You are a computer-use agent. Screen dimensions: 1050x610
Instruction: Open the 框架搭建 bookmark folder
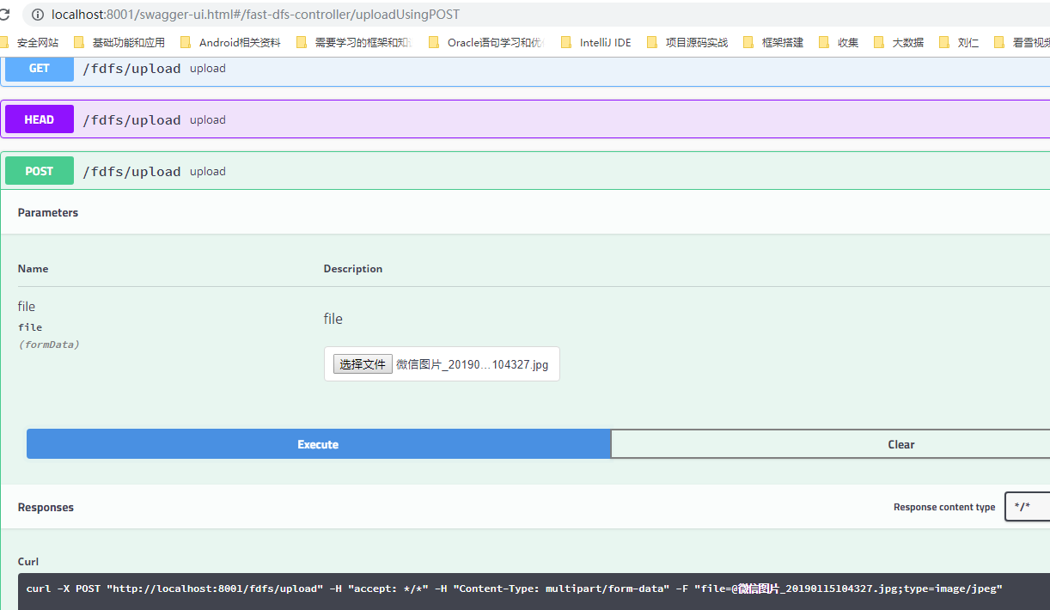773,42
